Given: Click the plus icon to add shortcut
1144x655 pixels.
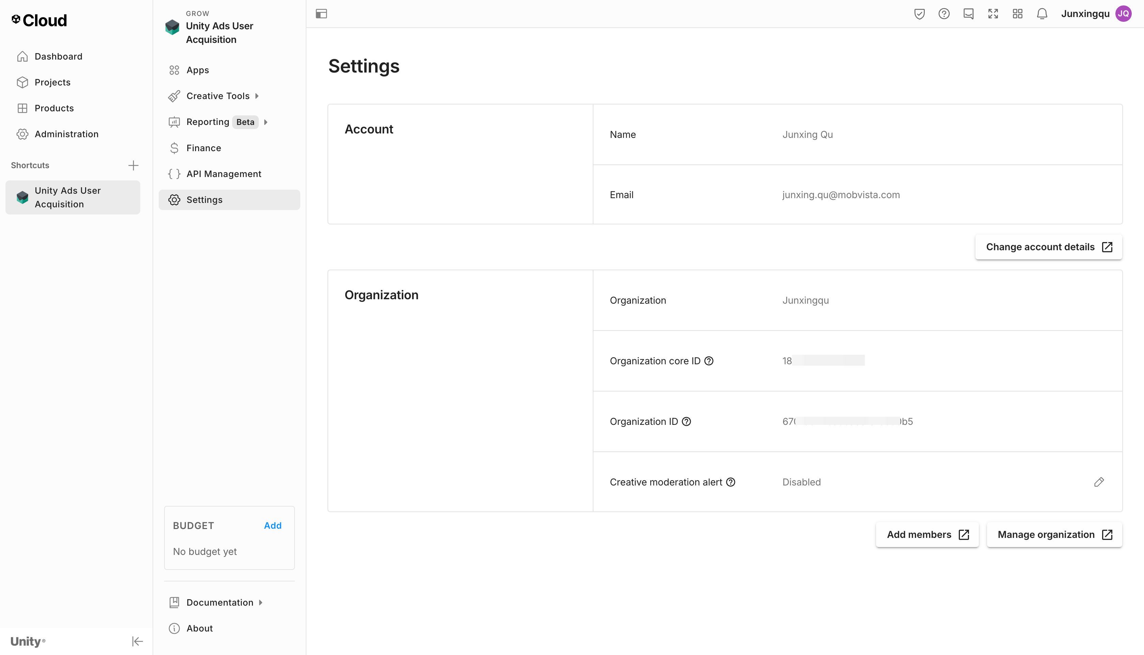Looking at the screenshot, I should [133, 165].
